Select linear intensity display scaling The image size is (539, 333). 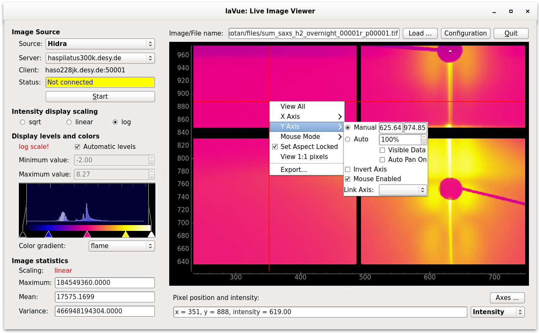70,122
